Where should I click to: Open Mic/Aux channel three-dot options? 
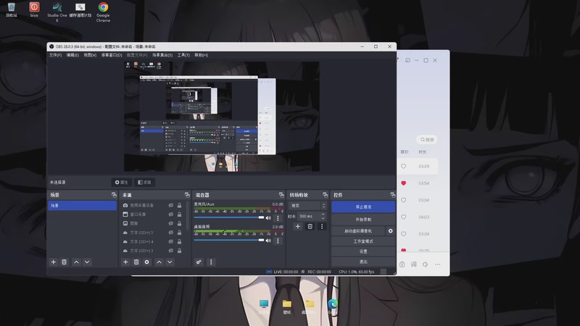(x=278, y=218)
